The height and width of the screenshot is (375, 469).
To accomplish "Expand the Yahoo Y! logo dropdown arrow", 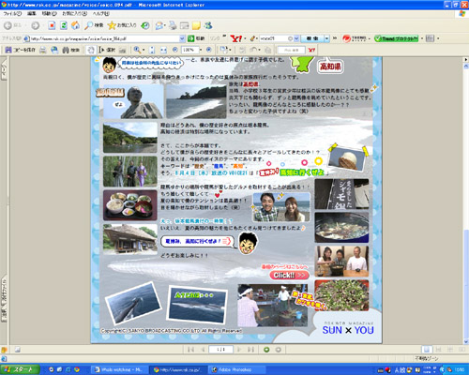I will 245,38.
